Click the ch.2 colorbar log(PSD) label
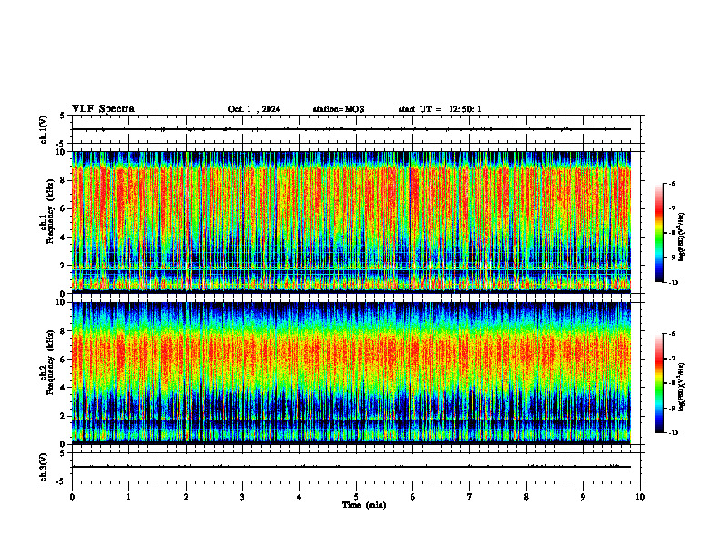This screenshot has height=557, width=721. point(682,387)
